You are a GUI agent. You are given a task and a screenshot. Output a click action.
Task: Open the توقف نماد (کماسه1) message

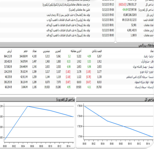coord(68,15)
